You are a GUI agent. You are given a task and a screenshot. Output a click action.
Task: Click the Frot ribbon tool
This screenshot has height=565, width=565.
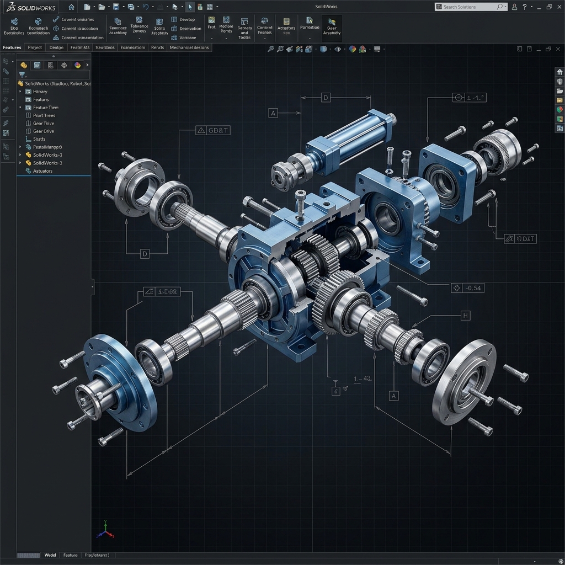211,23
